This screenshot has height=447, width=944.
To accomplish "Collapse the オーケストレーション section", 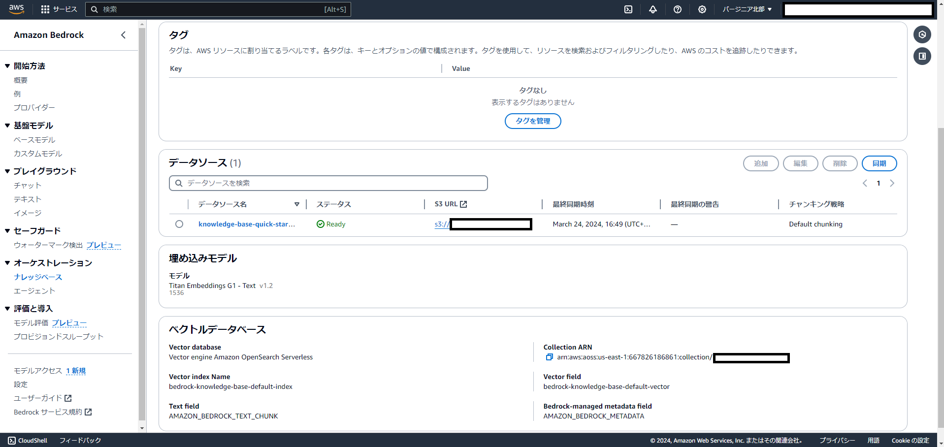I will point(7,263).
